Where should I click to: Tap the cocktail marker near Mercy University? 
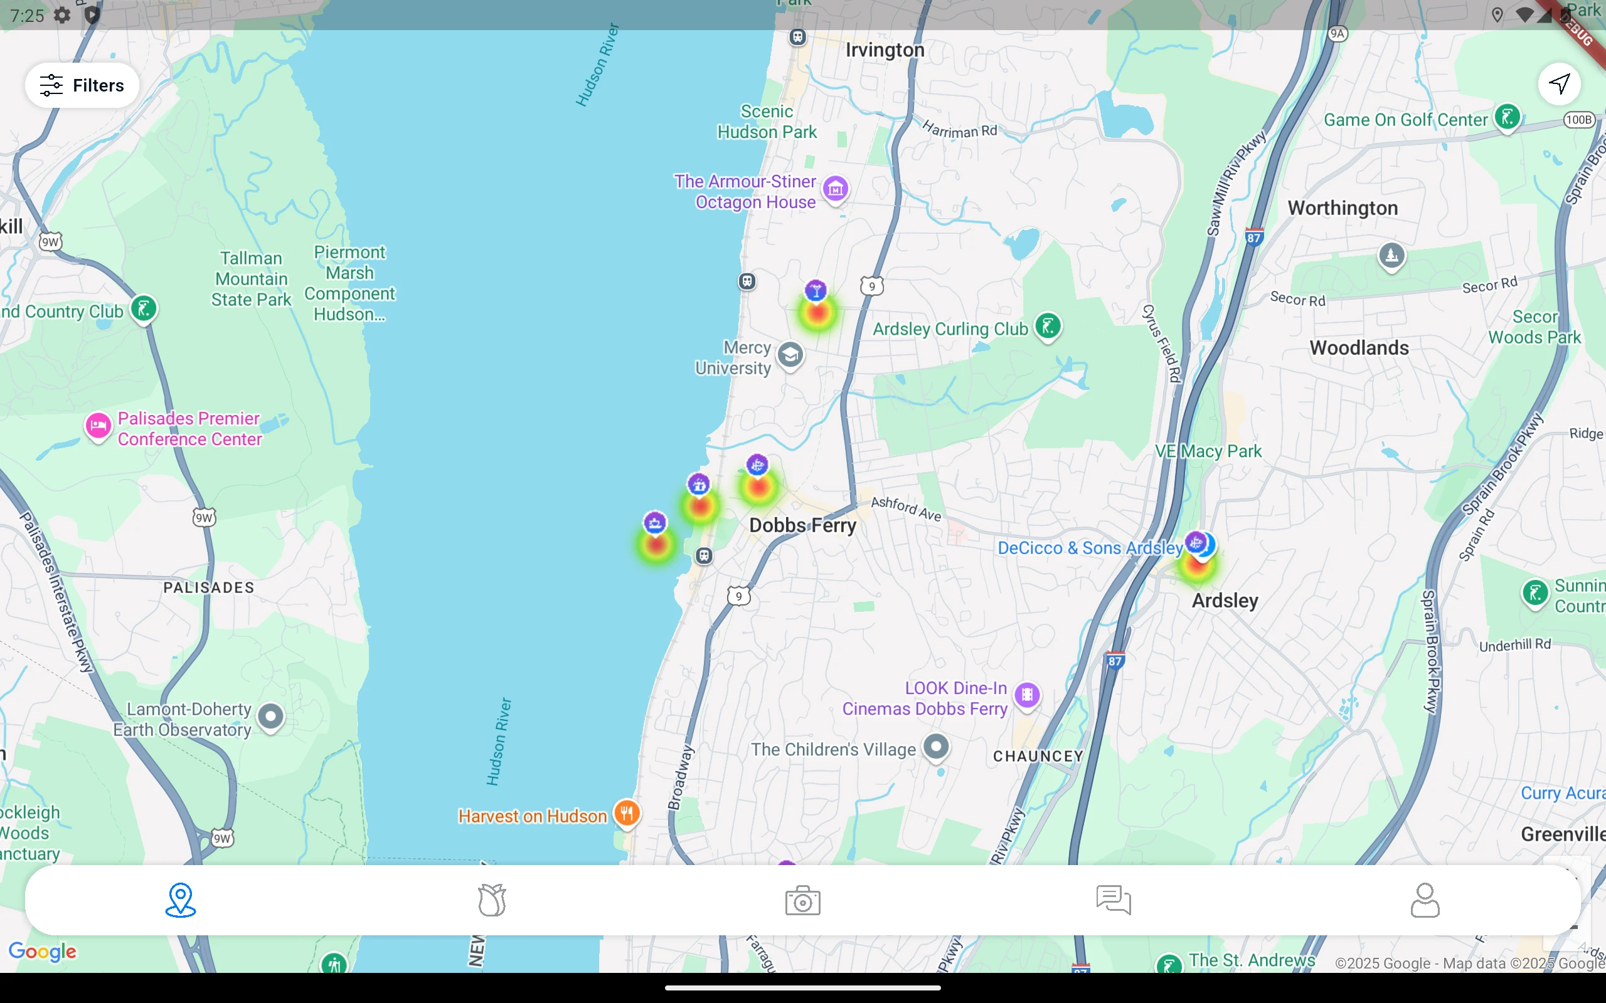tap(816, 290)
